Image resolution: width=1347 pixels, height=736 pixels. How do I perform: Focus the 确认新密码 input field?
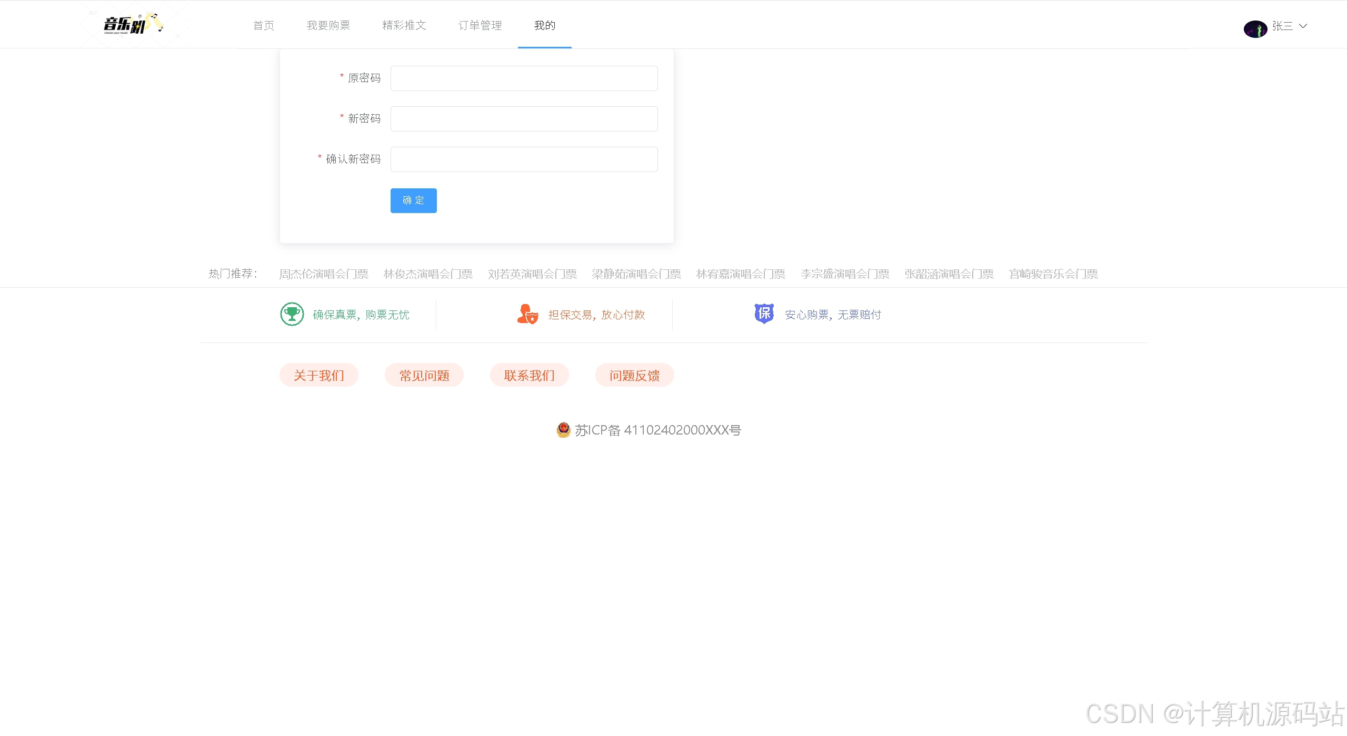click(524, 159)
